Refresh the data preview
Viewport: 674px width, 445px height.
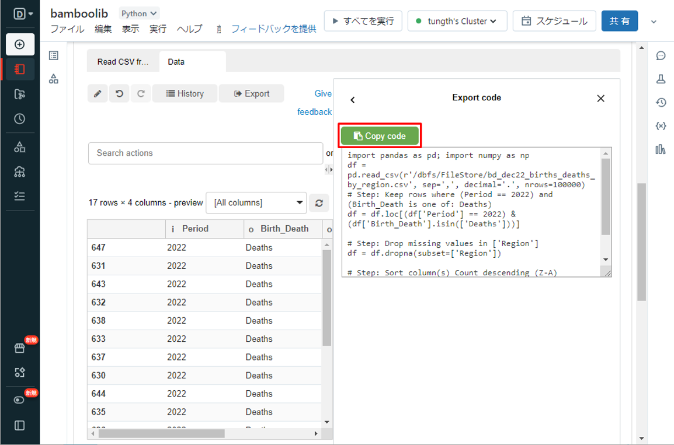319,203
